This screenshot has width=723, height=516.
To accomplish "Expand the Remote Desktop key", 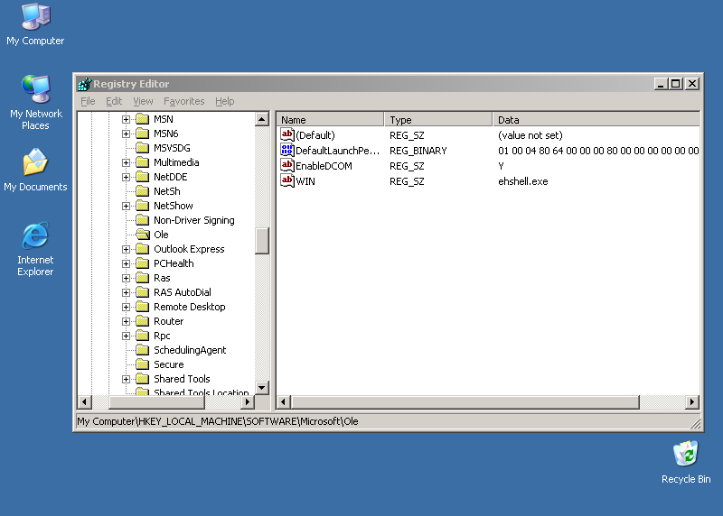I will 126,307.
